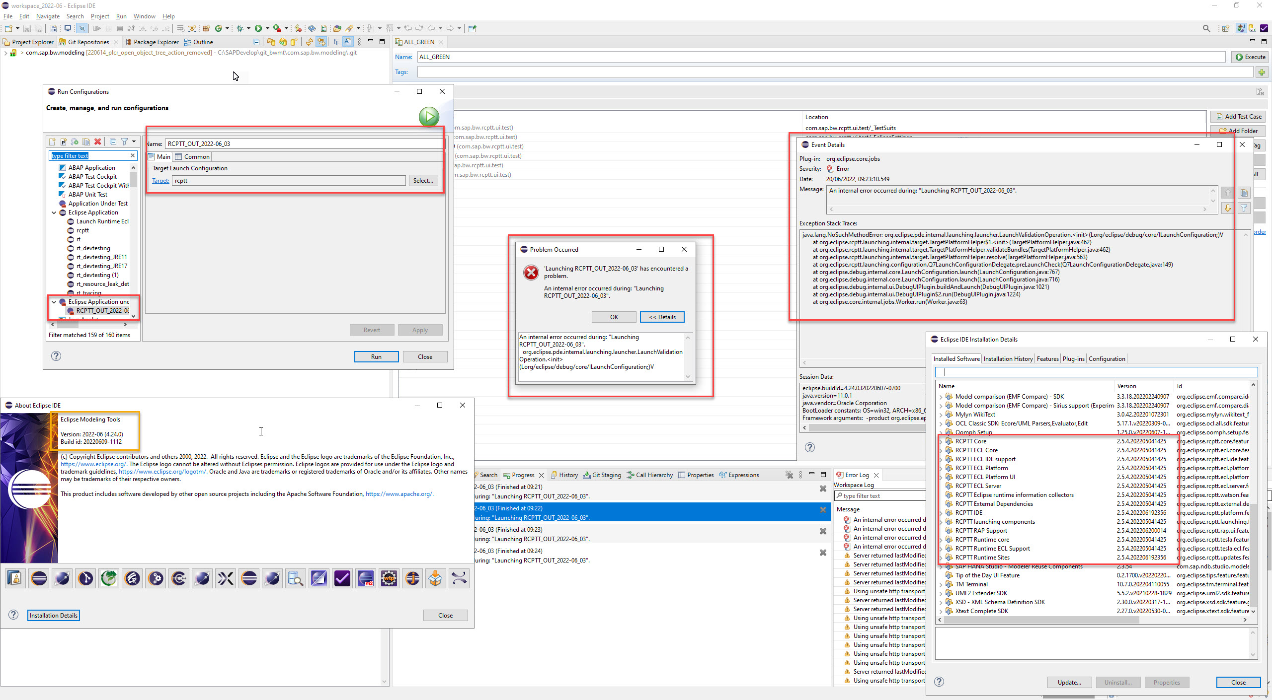The image size is (1272, 700).
Task: Expand the RCPTT Core entry in Installed Software
Action: (941, 441)
